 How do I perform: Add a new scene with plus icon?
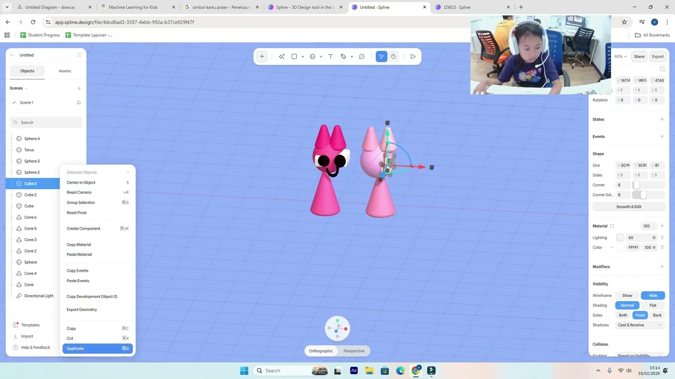pyautogui.click(x=79, y=88)
